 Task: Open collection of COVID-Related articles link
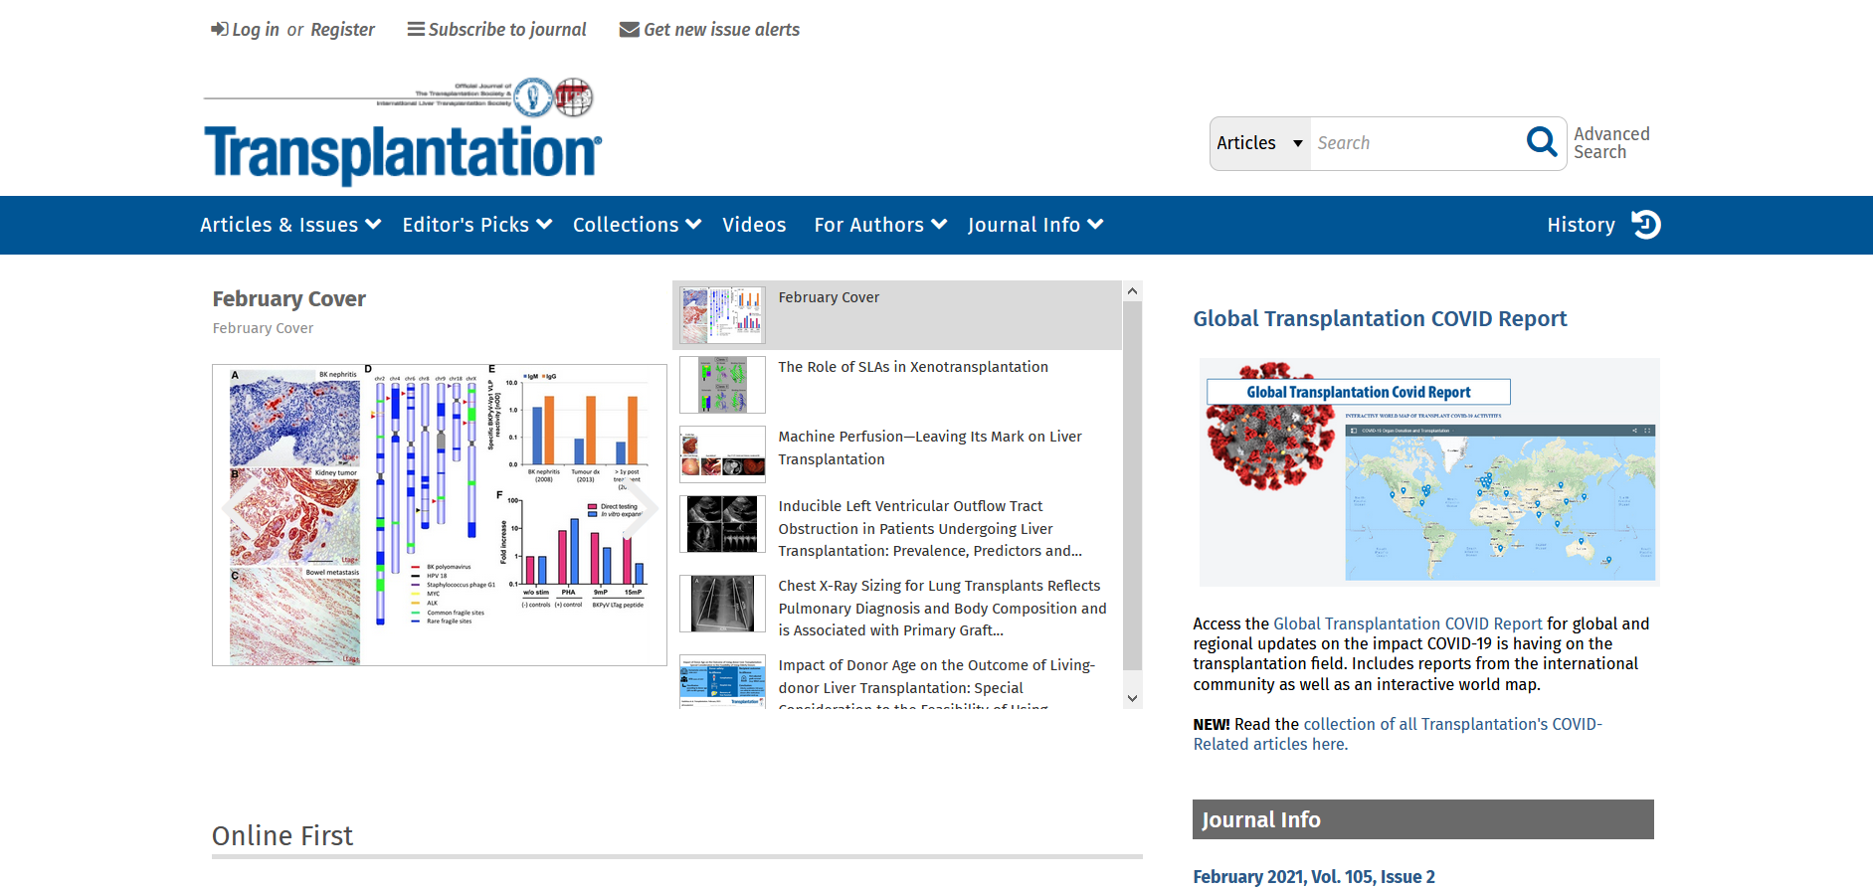[1398, 734]
